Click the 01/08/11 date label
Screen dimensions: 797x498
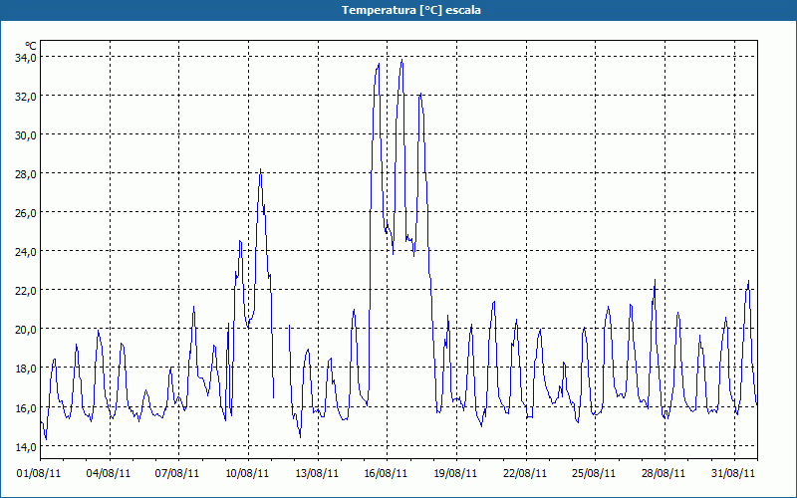(x=39, y=473)
